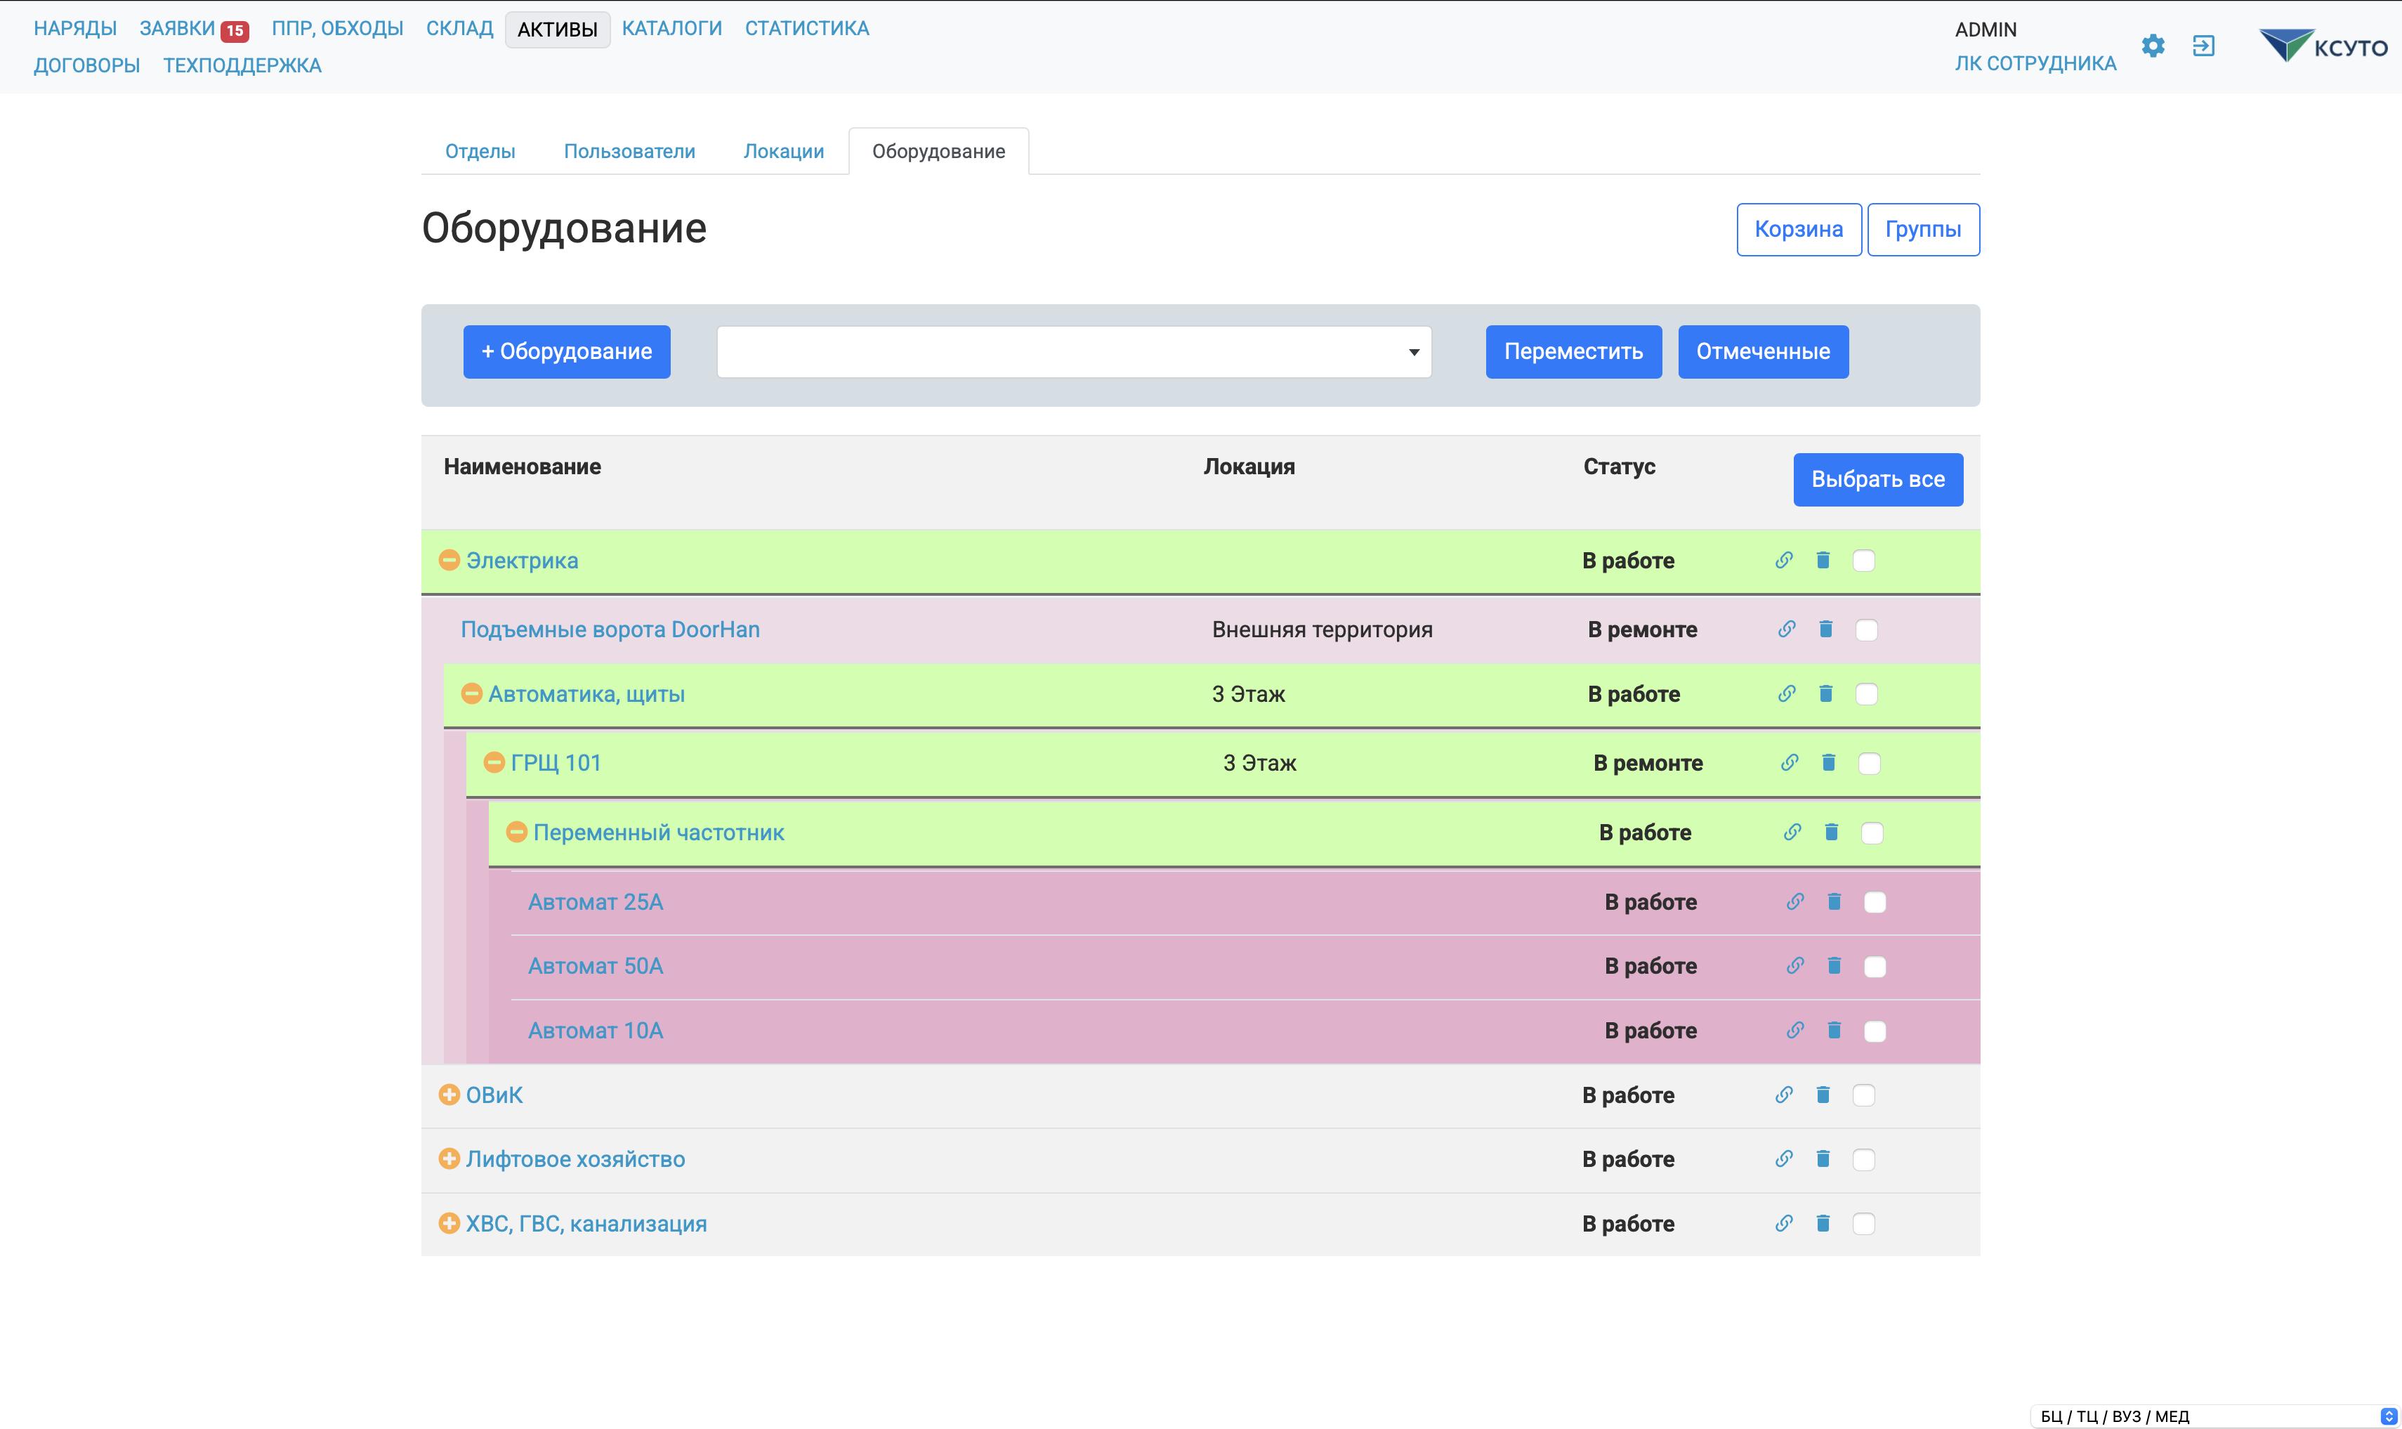Click trash icon in ОВиК row
Screen dimensions: 2402x1429
1823,1095
